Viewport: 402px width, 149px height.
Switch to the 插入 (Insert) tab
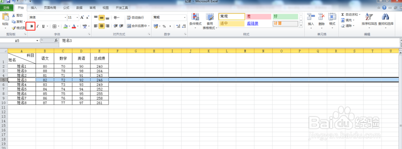pyautogui.click(x=34, y=8)
